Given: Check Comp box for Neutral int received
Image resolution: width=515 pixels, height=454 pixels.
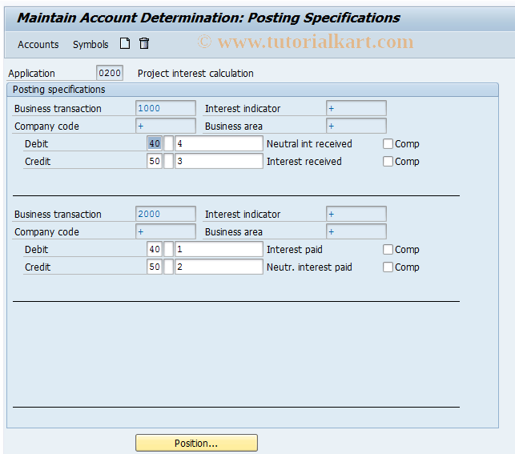Looking at the screenshot, I should click(x=388, y=143).
